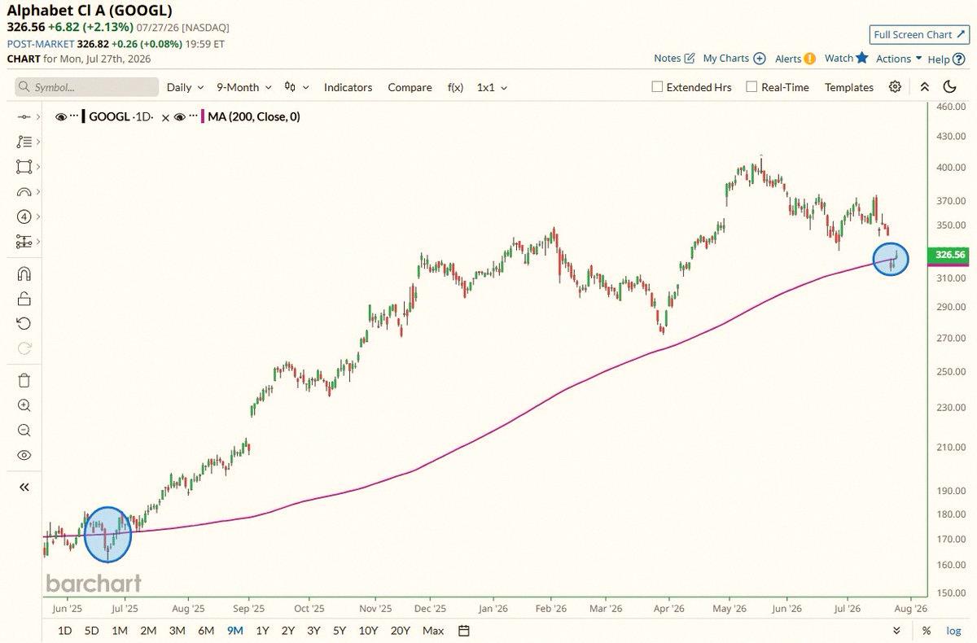Collapse the left drawing toolbar
977x643 pixels.
24,487
